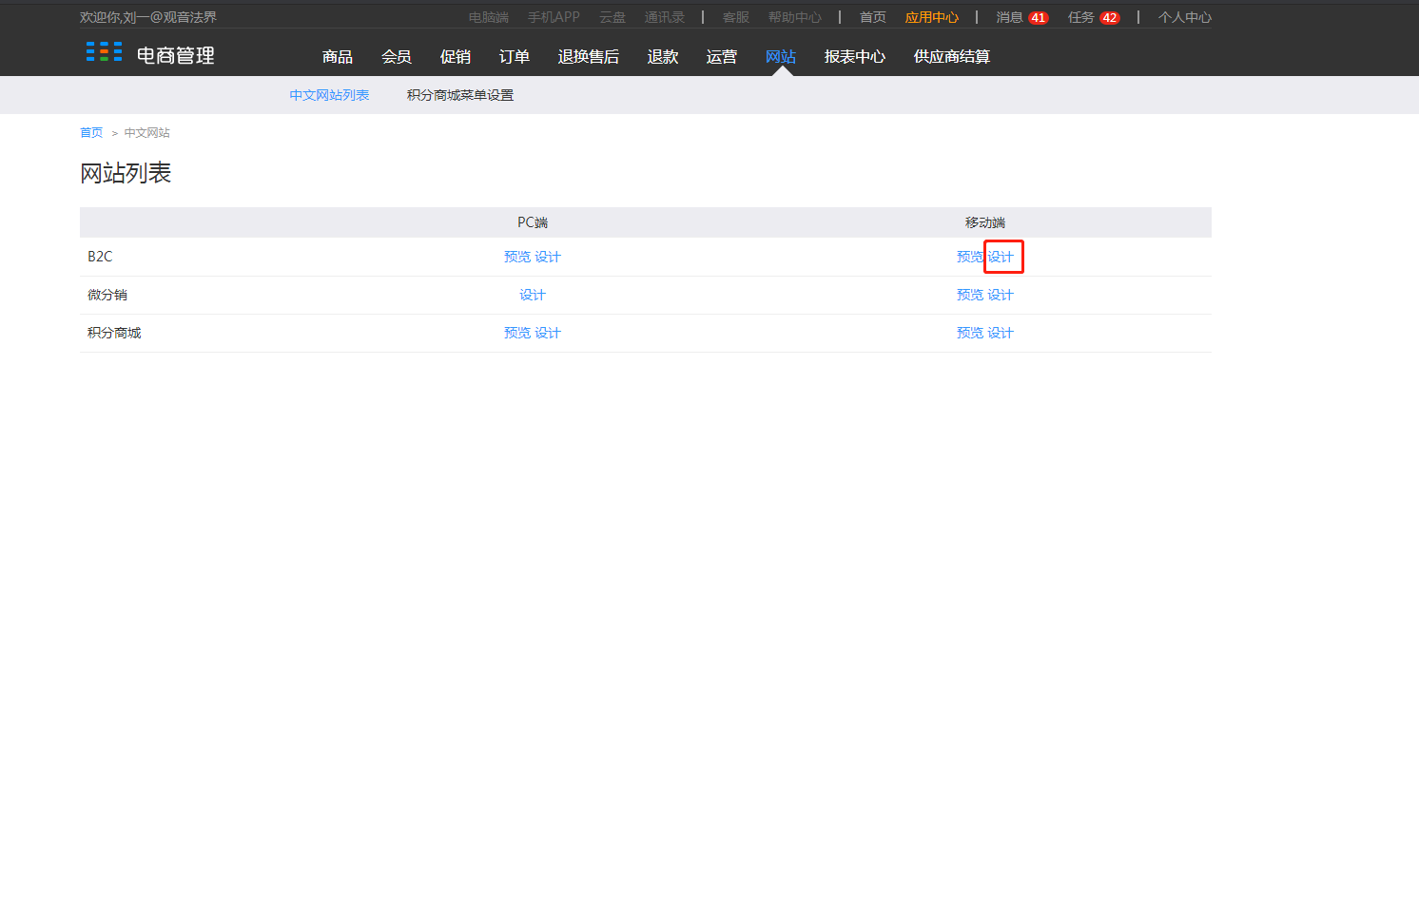Open tasks with the 42 badge
Viewport: 1419px width, 923px height.
[1094, 17]
